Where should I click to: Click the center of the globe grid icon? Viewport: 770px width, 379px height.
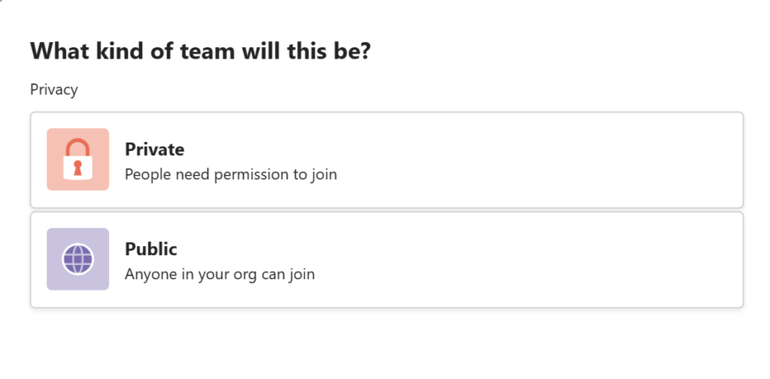coord(77,259)
